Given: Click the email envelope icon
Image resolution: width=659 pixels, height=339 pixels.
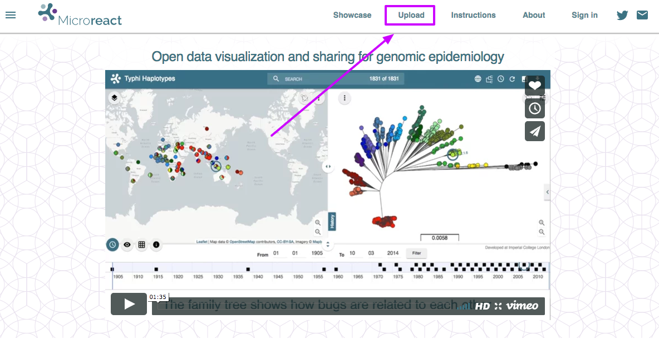Looking at the screenshot, I should [642, 15].
